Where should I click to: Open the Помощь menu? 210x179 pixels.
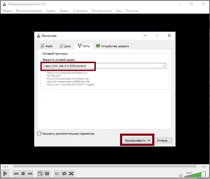(x=132, y=11)
